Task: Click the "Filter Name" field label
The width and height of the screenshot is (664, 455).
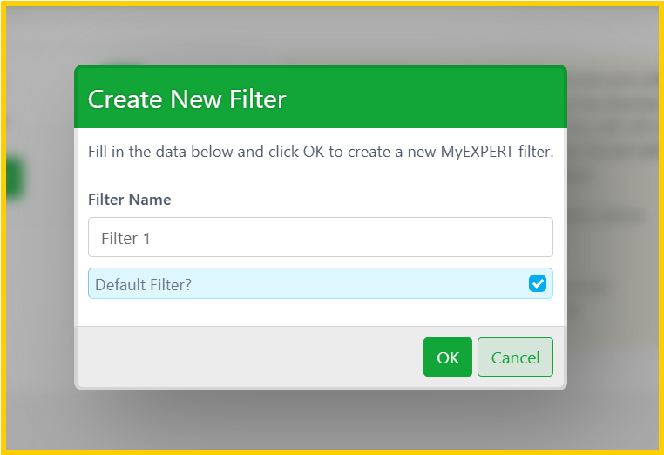Action: (x=130, y=200)
